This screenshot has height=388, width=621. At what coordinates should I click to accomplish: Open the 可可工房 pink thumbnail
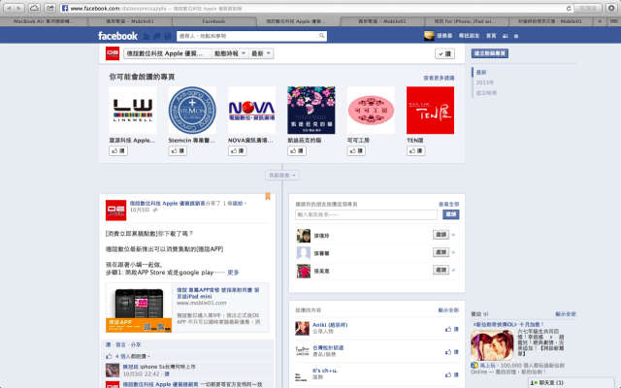[371, 111]
